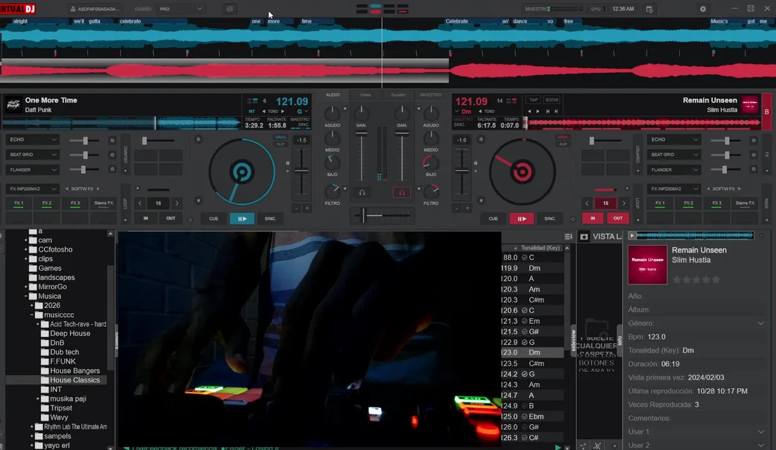Click the EDITAR button on right deck
The height and width of the screenshot is (450, 776).
(x=552, y=100)
